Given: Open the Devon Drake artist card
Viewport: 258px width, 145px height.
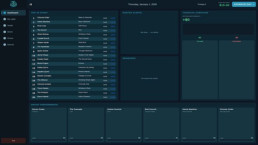Looking at the screenshot, I should pyautogui.click(x=48, y=124).
